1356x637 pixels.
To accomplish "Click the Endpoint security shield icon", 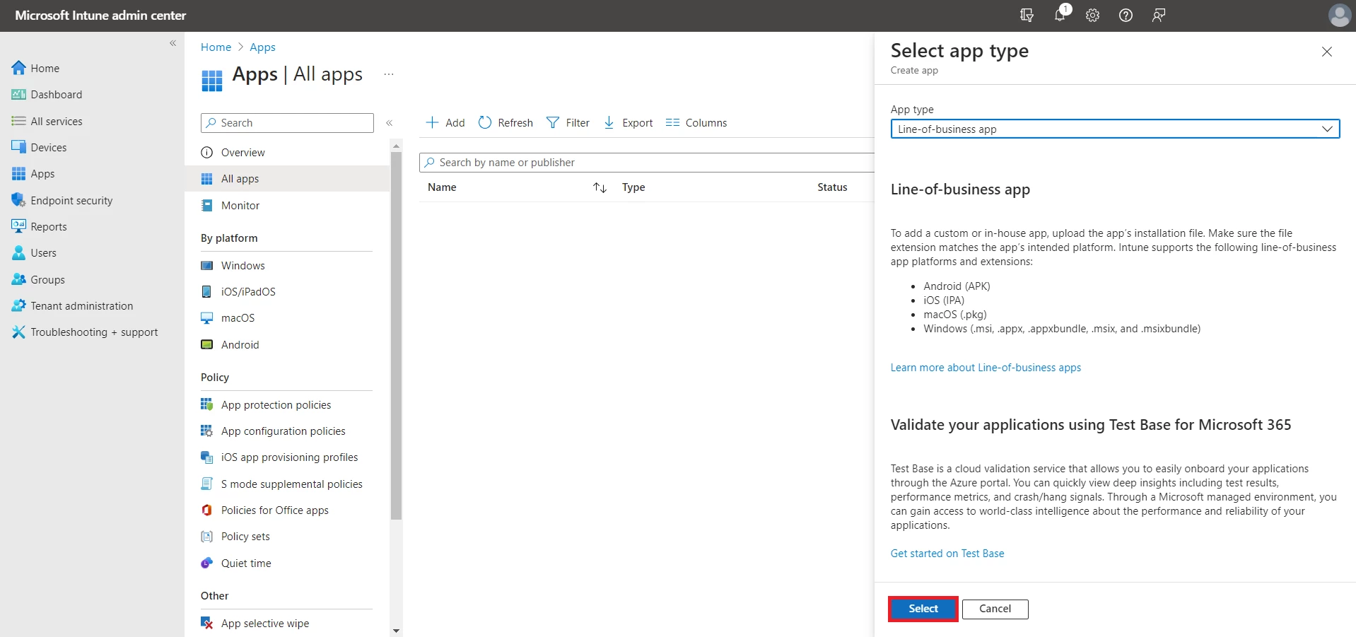I will click(19, 200).
